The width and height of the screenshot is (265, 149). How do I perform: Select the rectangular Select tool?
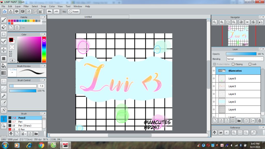4,81
